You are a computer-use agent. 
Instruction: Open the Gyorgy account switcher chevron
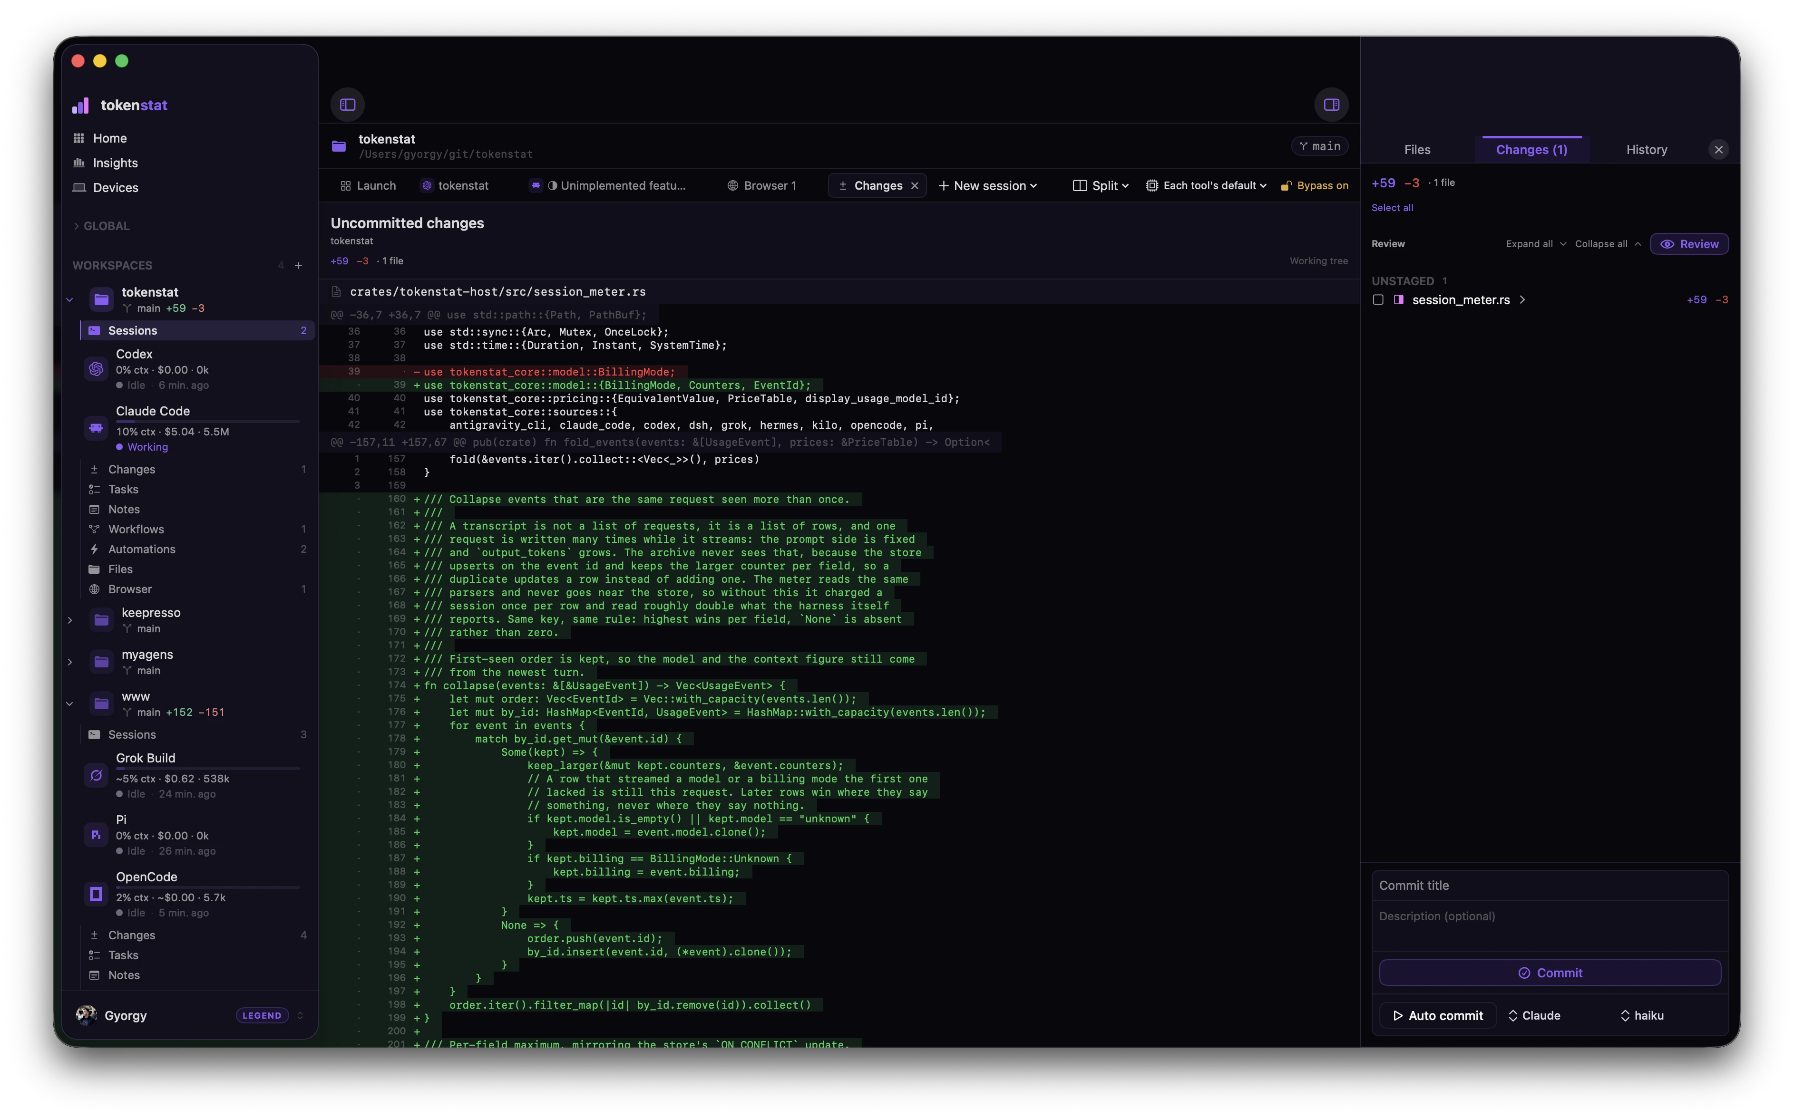point(300,1015)
